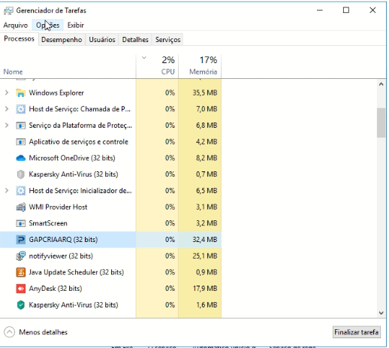Select the Java Update Scheduler (32 bits) name
Screen dimensions: 389x348
coord(77,272)
